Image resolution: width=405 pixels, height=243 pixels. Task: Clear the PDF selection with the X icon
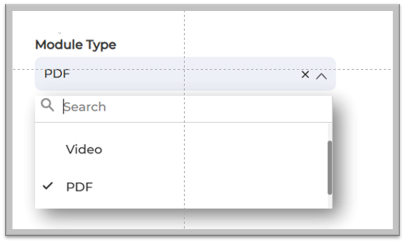tap(305, 75)
